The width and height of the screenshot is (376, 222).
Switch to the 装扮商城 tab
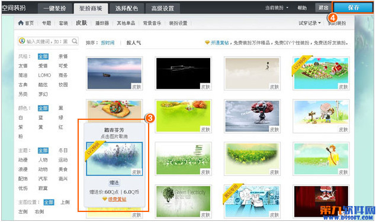coord(91,8)
